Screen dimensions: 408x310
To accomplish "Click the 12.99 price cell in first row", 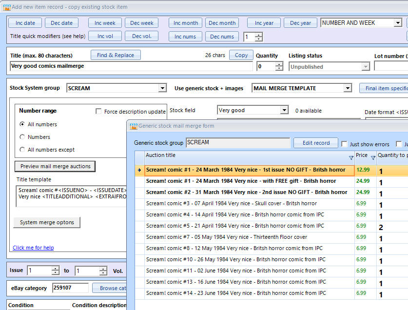I will click(x=365, y=170).
